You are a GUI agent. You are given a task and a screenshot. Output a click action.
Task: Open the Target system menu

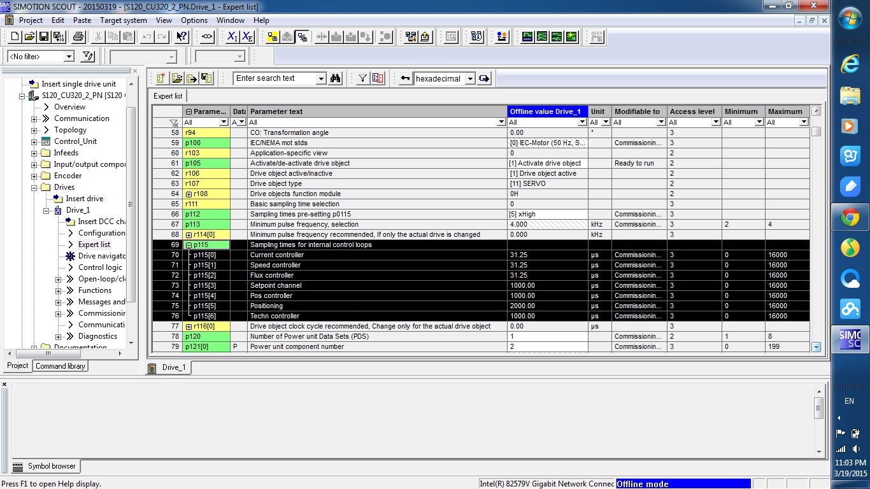tap(123, 20)
